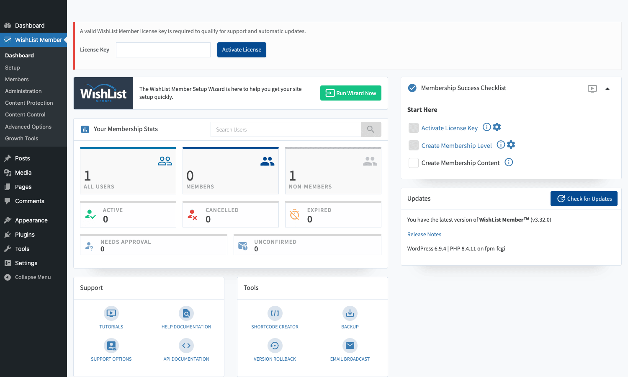Click the gear icon next to Activate License Key
This screenshot has height=377, width=628.
[497, 127]
